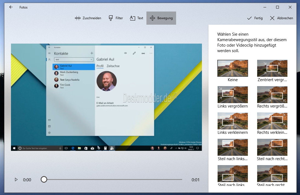This screenshot has width=300, height=195.
Task: Maximize the Fotos window
Action: 277,7
